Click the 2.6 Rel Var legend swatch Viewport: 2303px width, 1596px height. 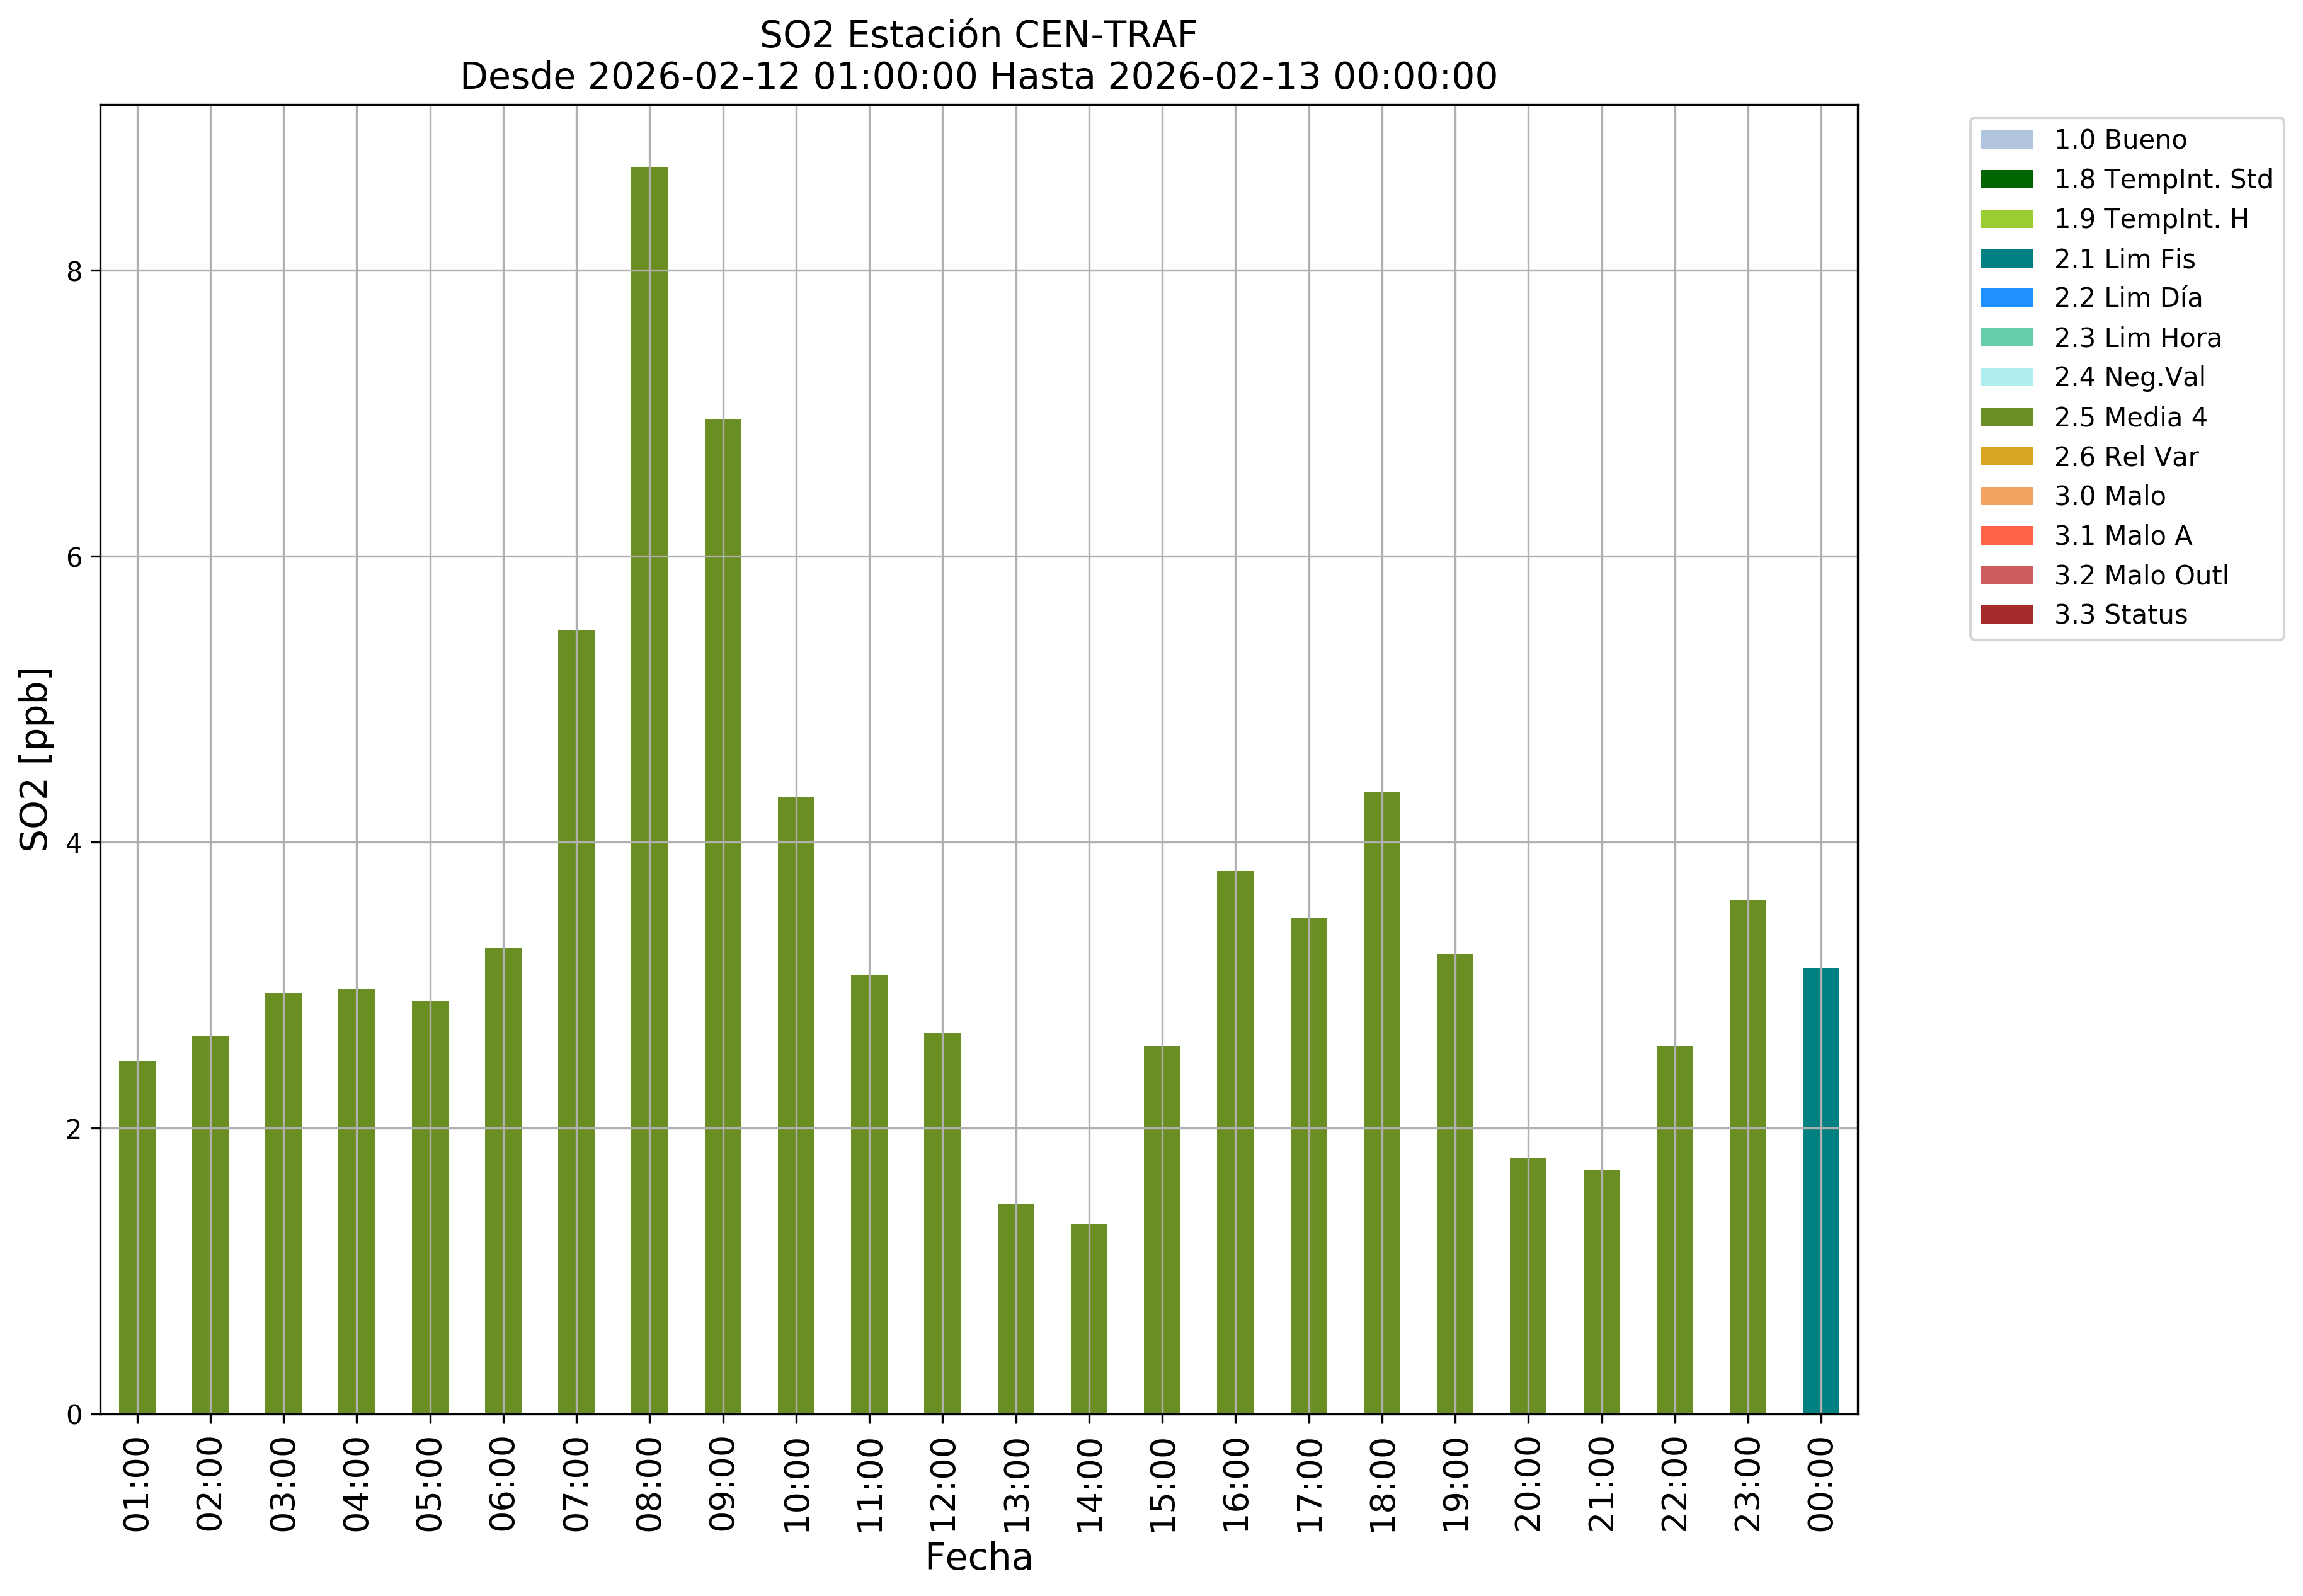coord(2006,457)
